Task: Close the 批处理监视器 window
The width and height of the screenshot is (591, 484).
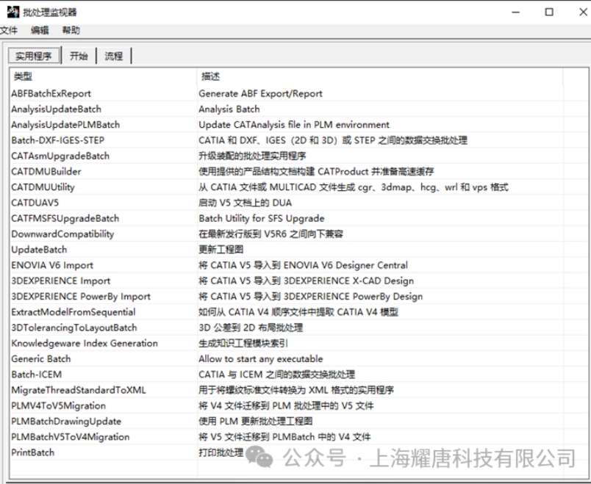Action: pyautogui.click(x=583, y=12)
